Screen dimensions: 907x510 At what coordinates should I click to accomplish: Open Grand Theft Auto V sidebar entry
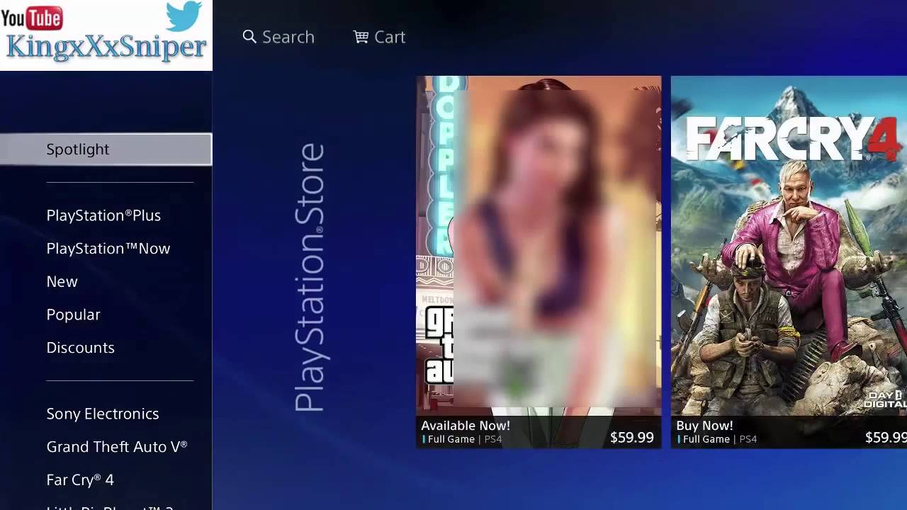(x=117, y=447)
